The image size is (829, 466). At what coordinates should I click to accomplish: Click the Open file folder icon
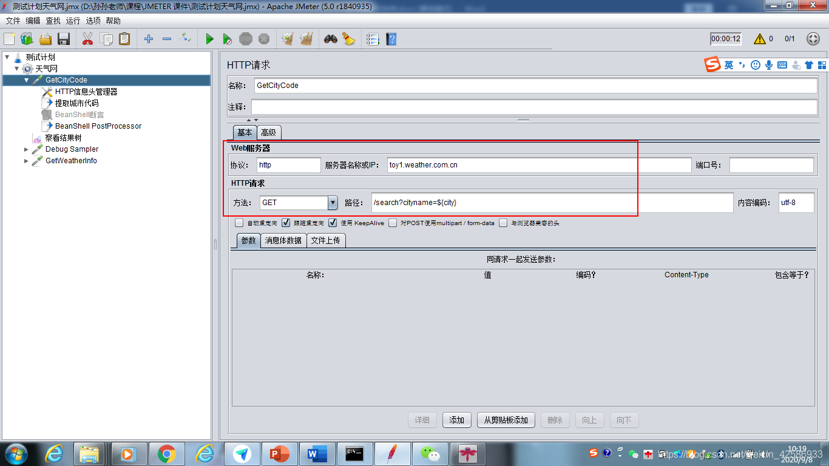46,39
